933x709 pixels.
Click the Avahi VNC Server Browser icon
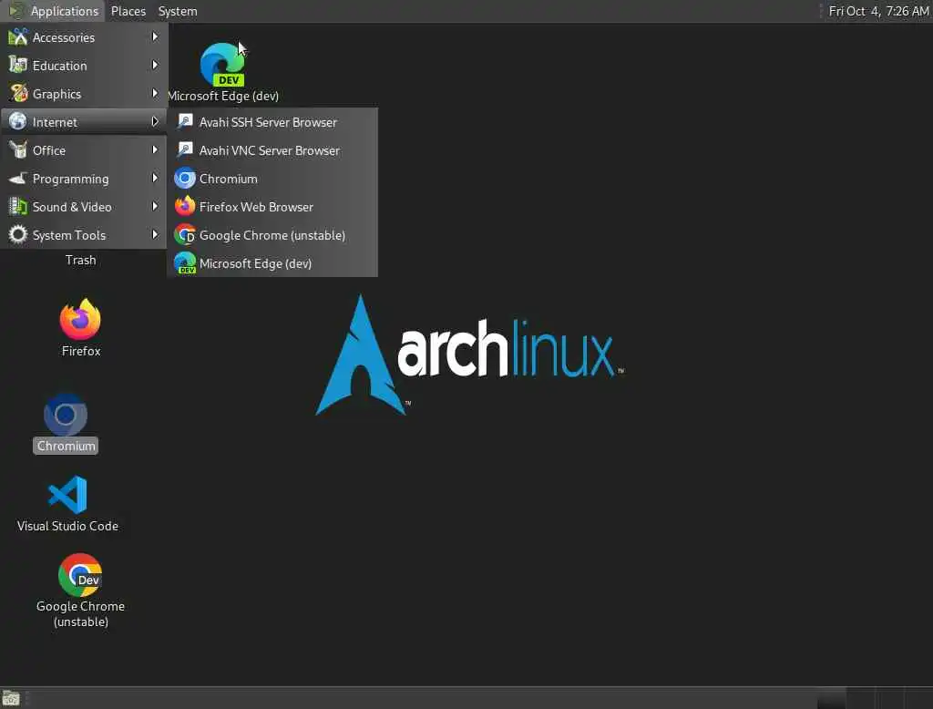pos(185,149)
